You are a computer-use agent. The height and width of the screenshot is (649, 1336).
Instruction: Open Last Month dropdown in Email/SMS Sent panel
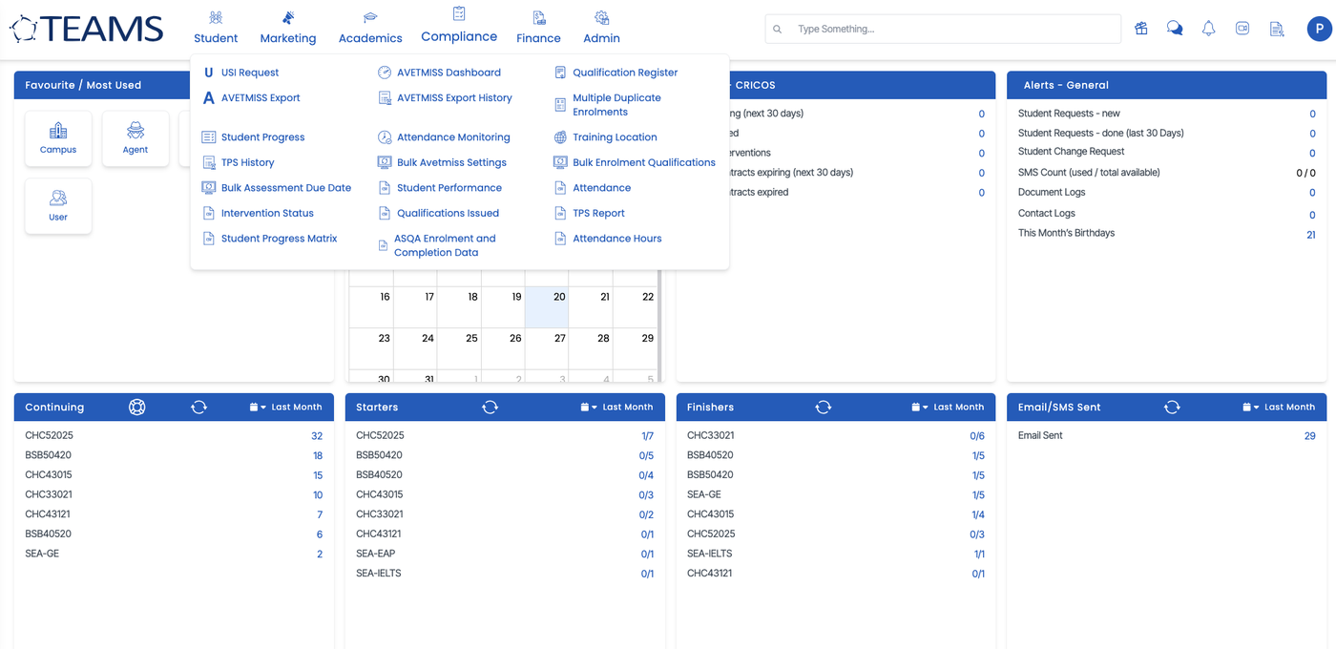click(1280, 408)
